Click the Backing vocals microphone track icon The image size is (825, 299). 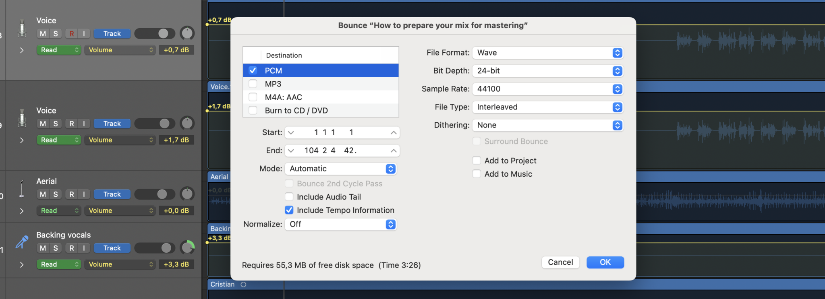22,242
